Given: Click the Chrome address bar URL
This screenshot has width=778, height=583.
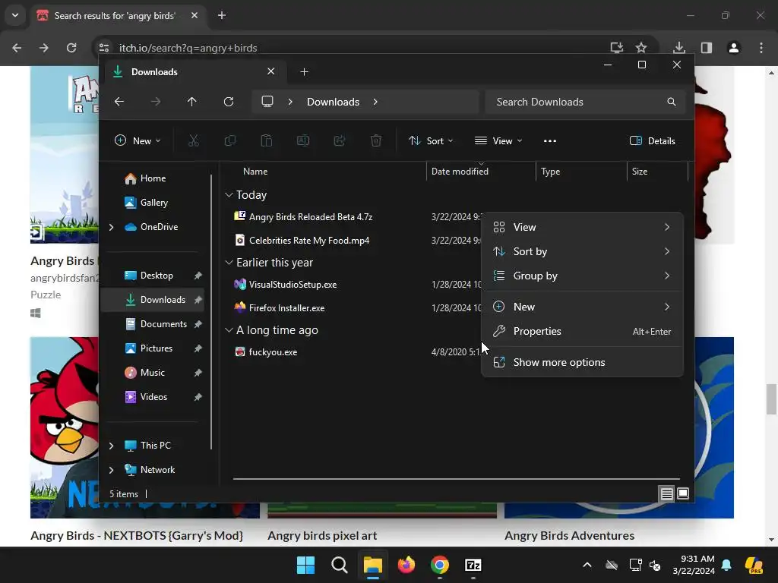Looking at the screenshot, I should coord(188,48).
